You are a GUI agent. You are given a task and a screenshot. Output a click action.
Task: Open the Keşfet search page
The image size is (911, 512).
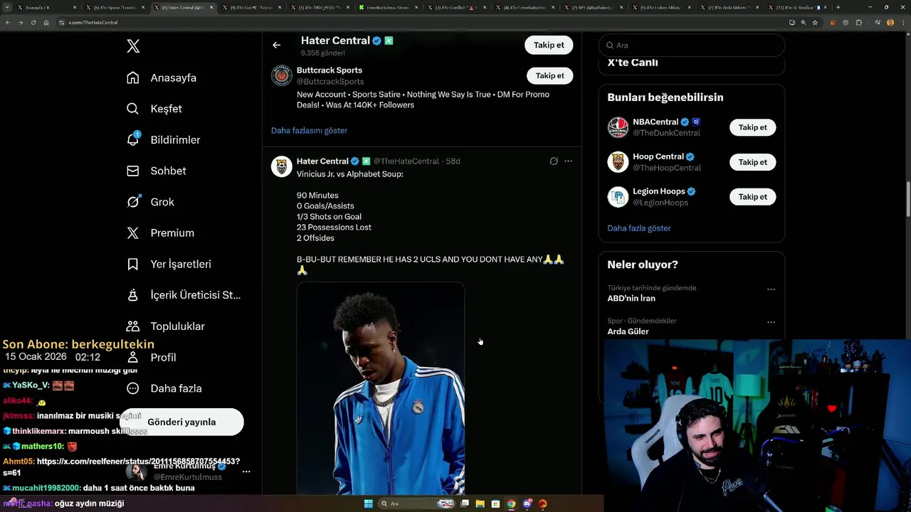tap(154, 109)
